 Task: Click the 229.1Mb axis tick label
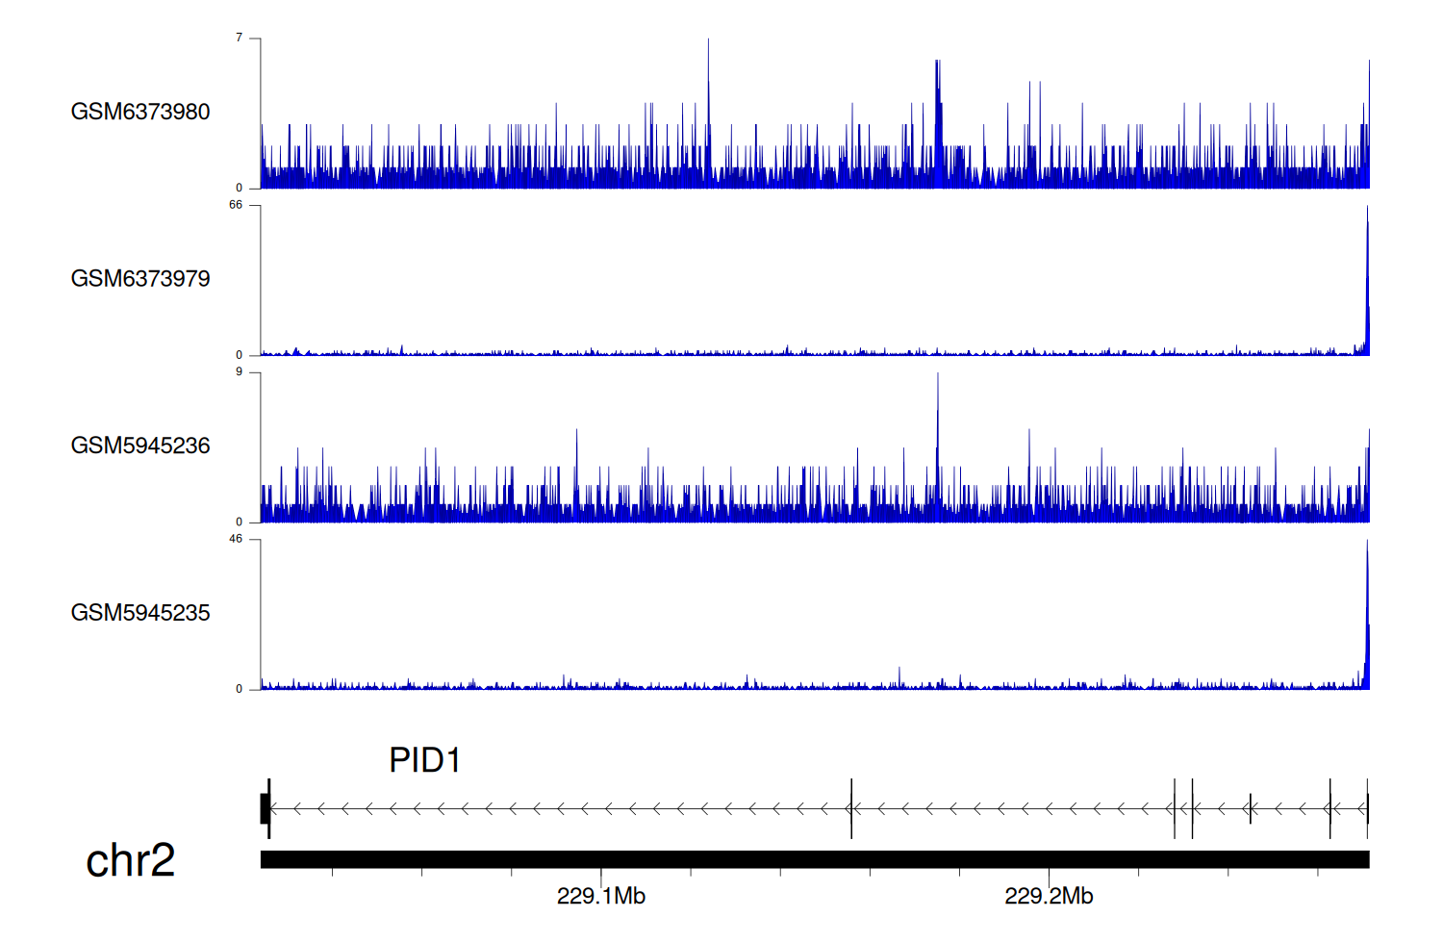tap(601, 897)
